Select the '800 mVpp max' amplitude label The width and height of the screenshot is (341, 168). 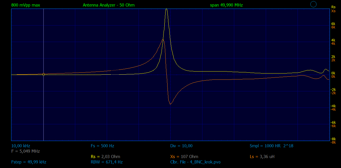(26, 5)
